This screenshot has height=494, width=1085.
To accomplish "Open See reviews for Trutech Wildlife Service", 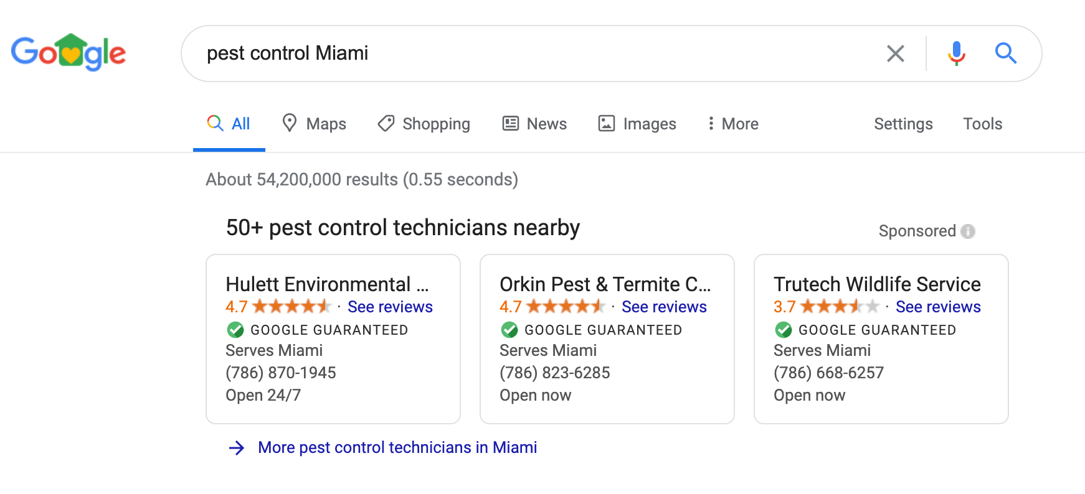I will [938, 307].
